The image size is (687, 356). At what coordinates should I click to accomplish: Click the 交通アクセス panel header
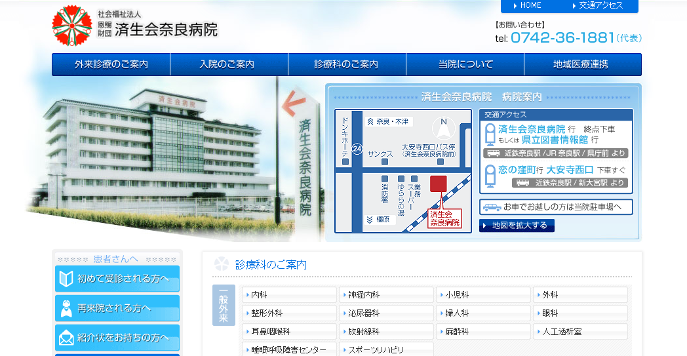(556, 115)
